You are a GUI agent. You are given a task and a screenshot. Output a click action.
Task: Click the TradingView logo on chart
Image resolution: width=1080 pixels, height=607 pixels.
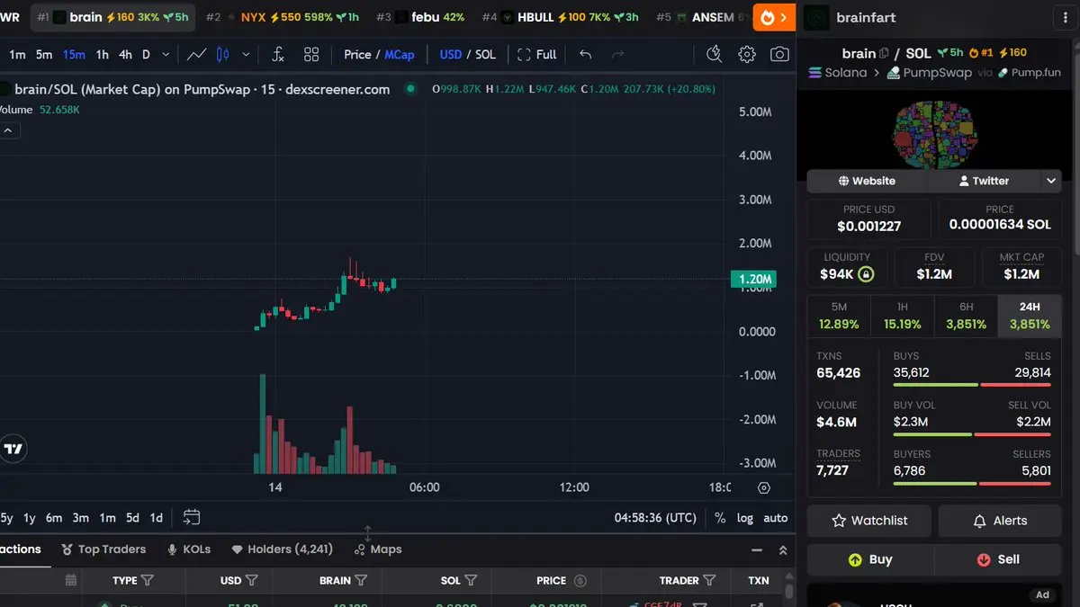[13, 449]
